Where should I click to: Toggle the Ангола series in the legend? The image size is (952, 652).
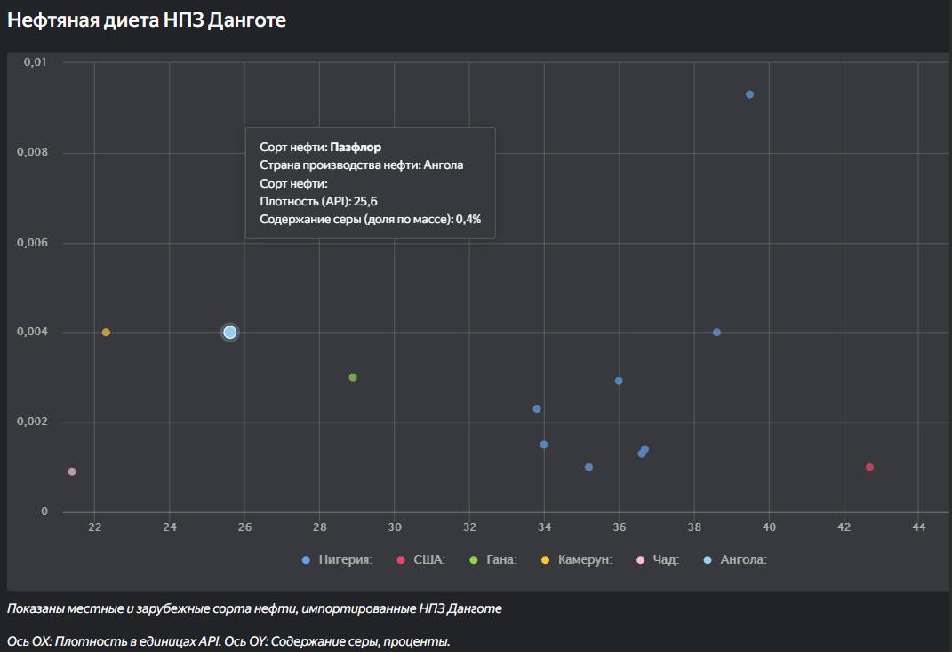tap(734, 559)
